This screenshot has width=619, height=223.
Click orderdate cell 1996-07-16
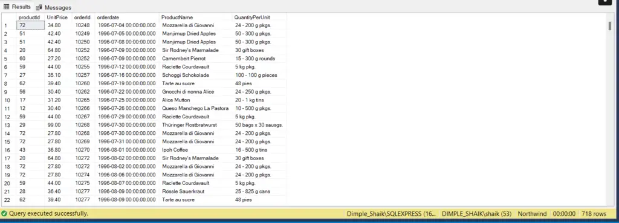point(127,75)
